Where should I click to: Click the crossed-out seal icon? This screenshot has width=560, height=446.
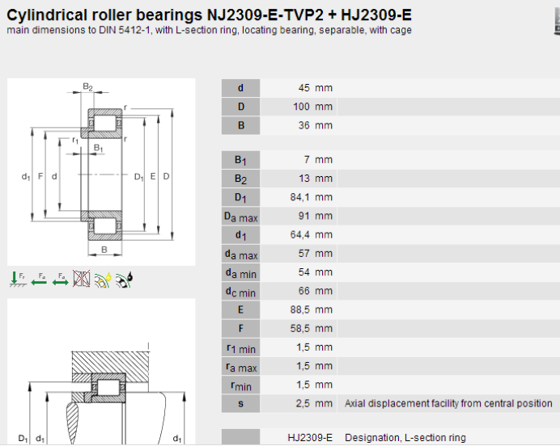82,280
